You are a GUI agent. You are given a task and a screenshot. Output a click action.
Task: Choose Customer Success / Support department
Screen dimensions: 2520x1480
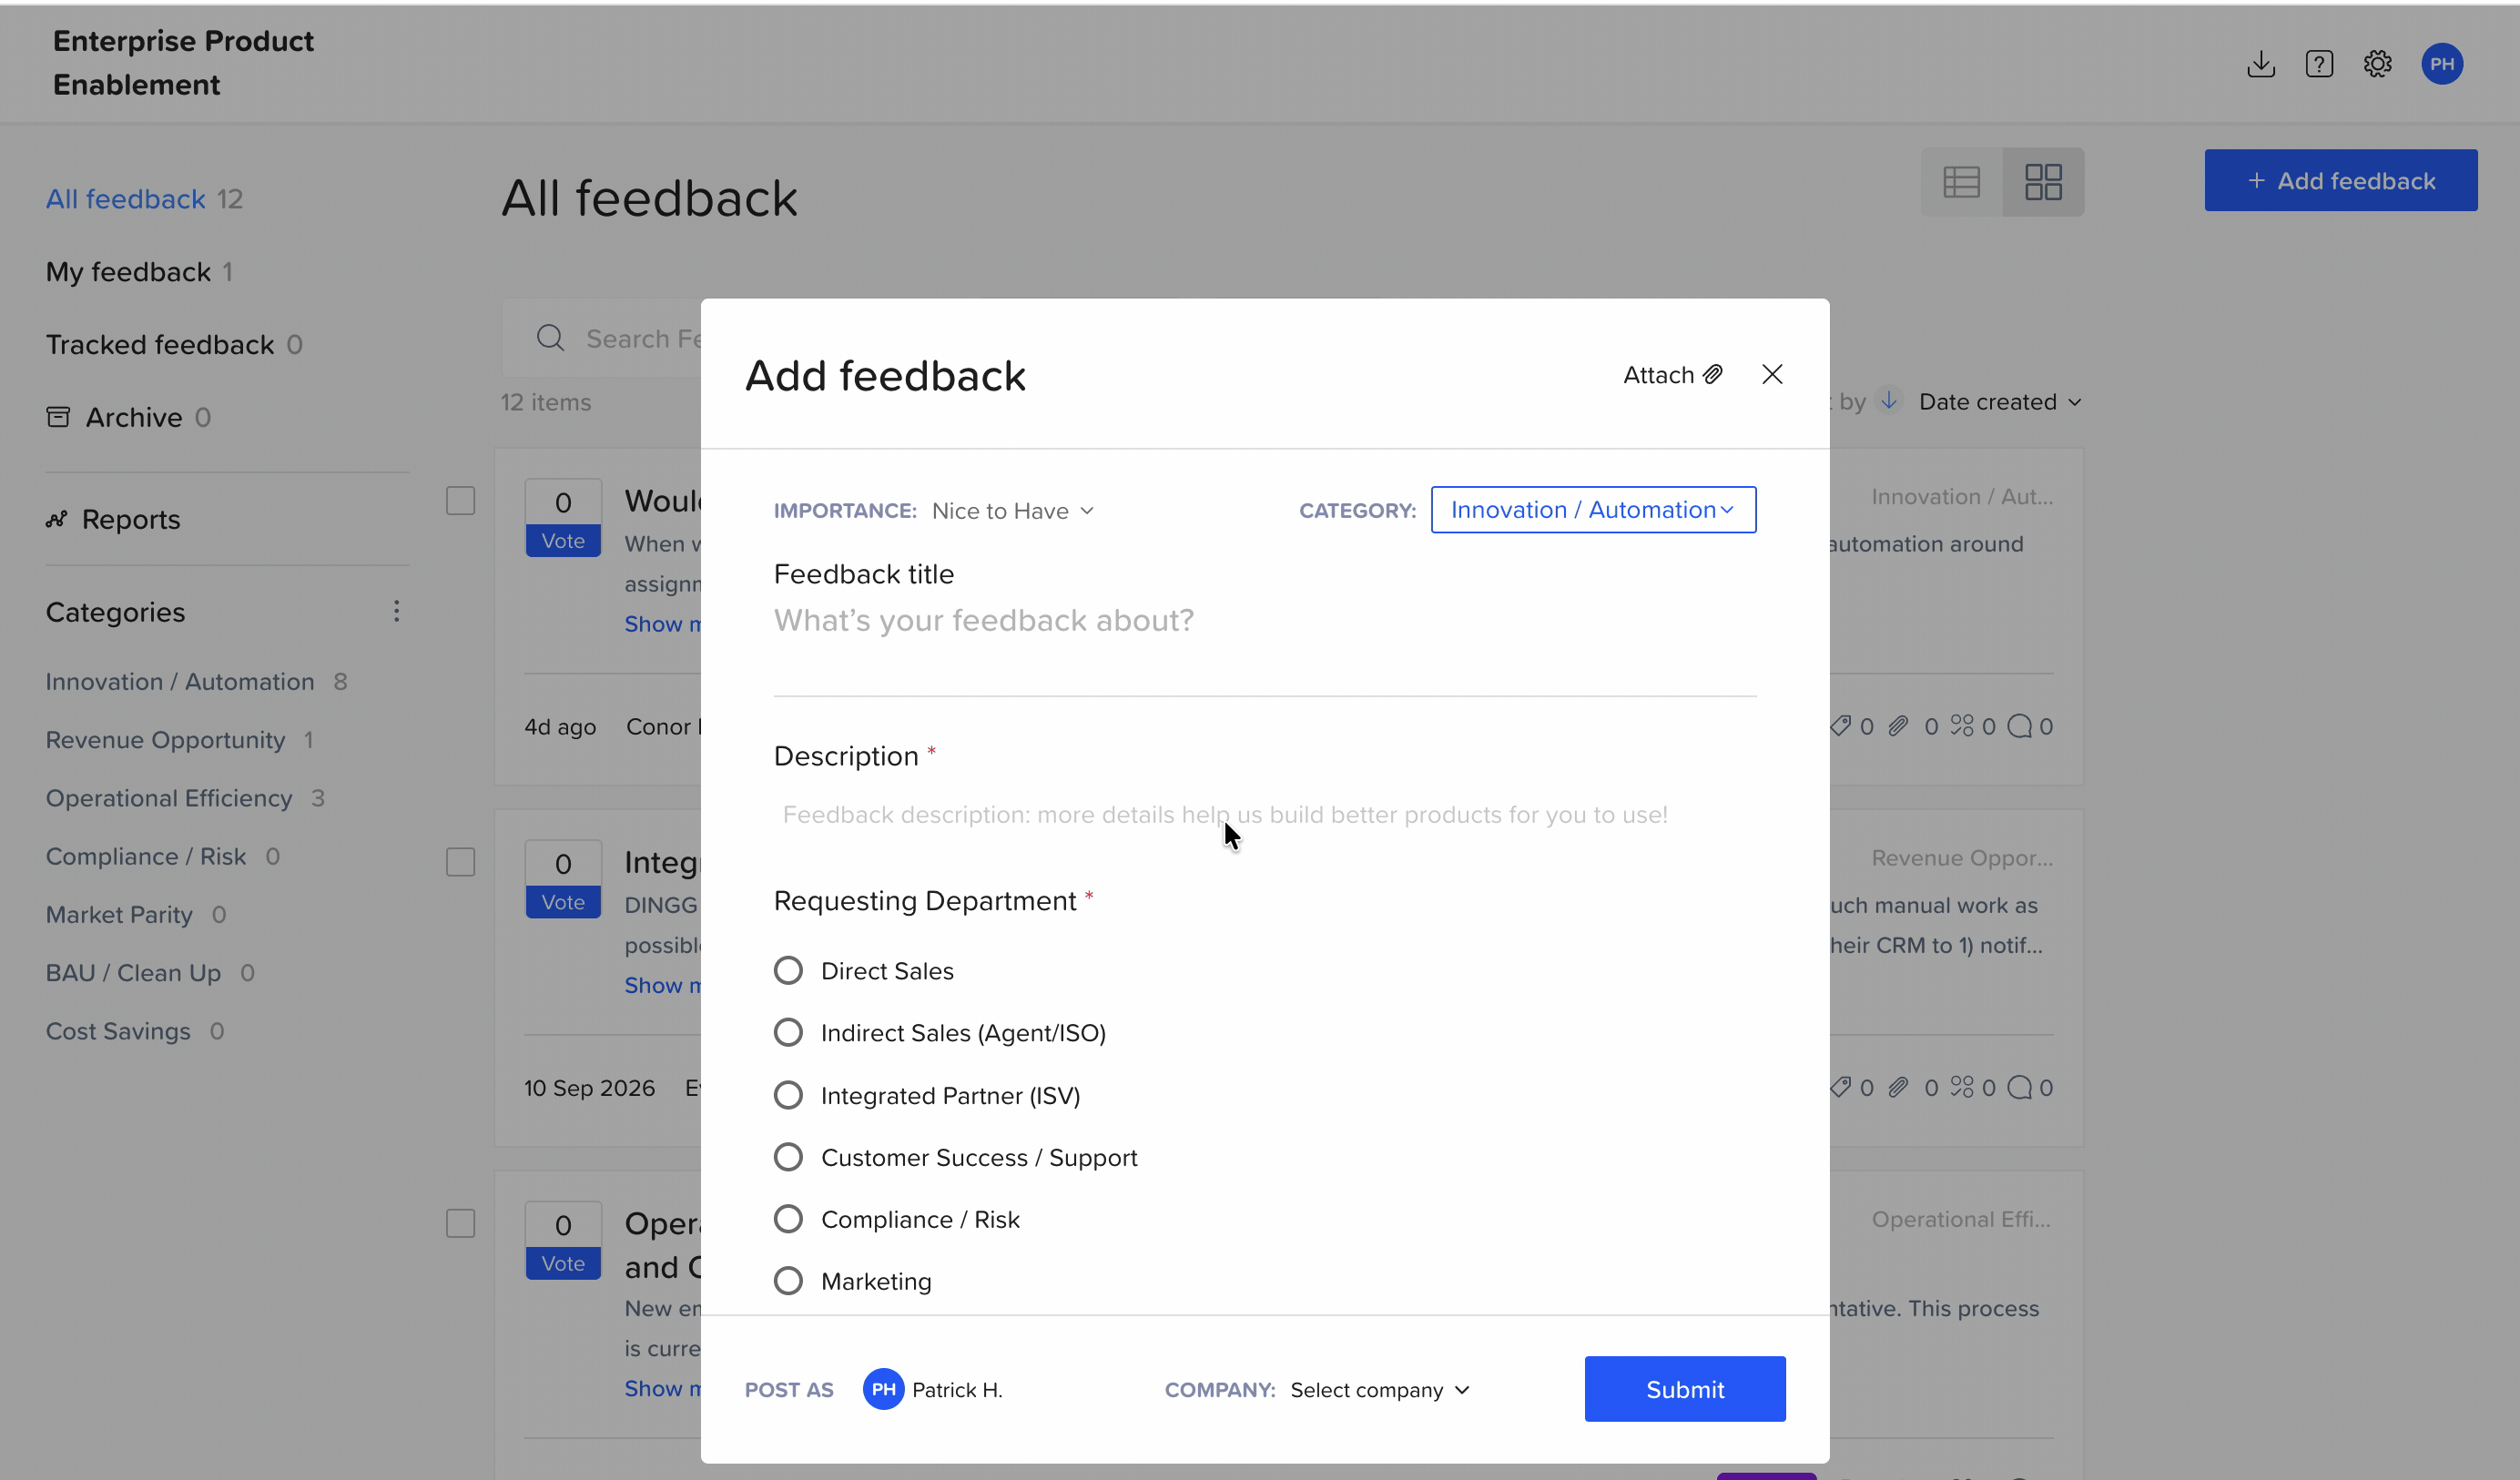point(788,1157)
